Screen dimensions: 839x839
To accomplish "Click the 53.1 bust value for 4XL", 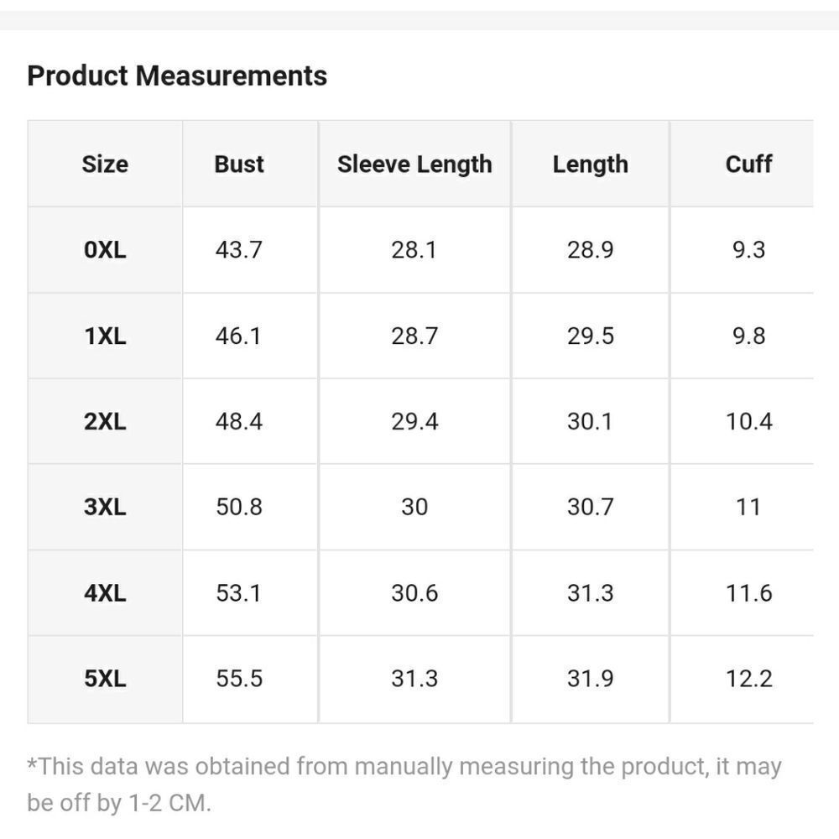I will 239,593.
